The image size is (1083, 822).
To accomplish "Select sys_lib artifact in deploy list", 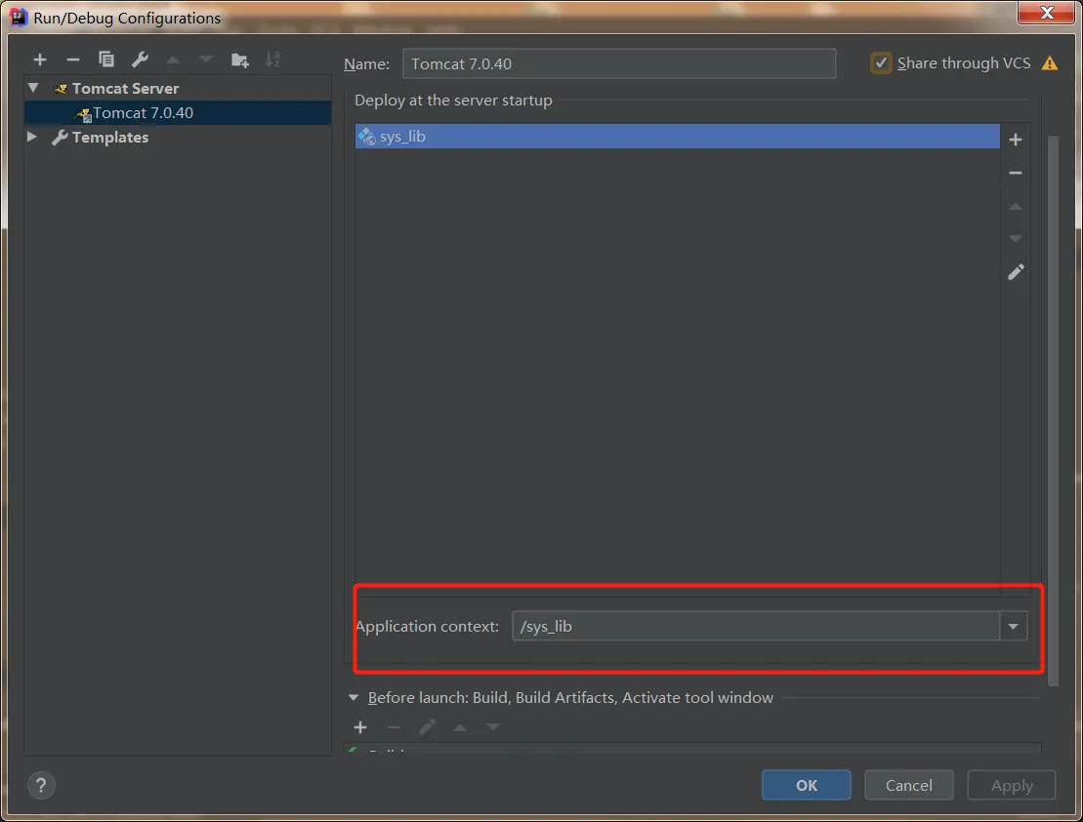I will [677, 136].
